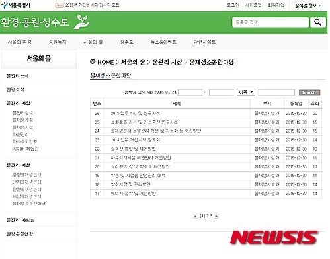Open the 뉴스&이벤트 menu

point(163,42)
